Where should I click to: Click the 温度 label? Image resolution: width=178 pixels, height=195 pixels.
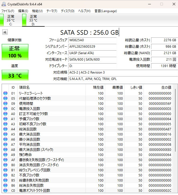15,66
